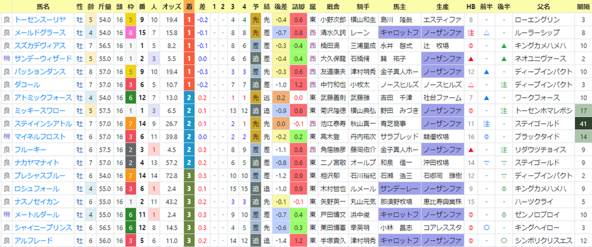The width and height of the screenshot is (592, 247).
Task: Open horse link マイネルフロスト
Action: 39,137
